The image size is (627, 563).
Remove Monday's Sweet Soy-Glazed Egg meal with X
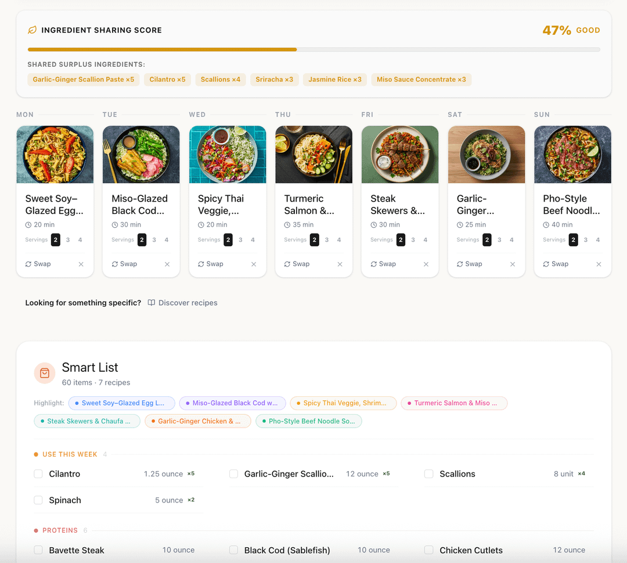(81, 264)
